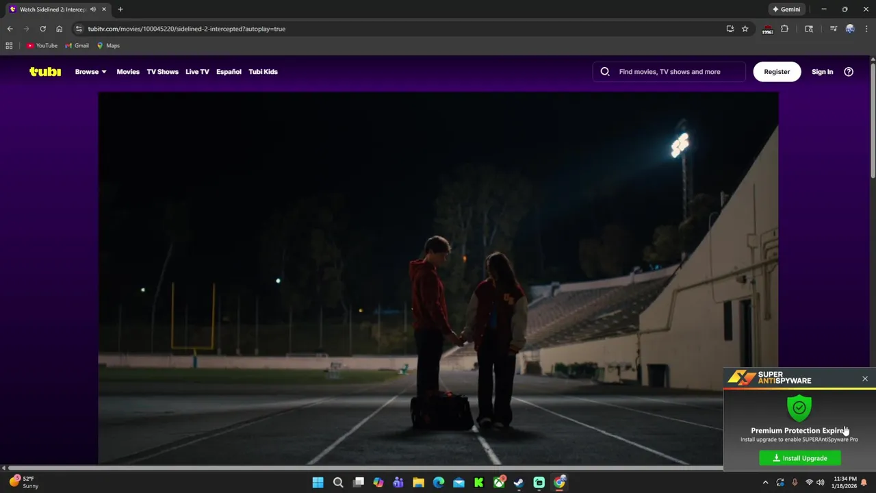The height and width of the screenshot is (493, 876).
Task: Click the green shield icon in popup
Action: point(799,408)
